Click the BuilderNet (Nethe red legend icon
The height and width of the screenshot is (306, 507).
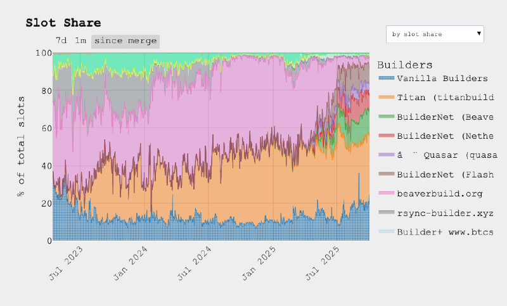tap(385, 136)
